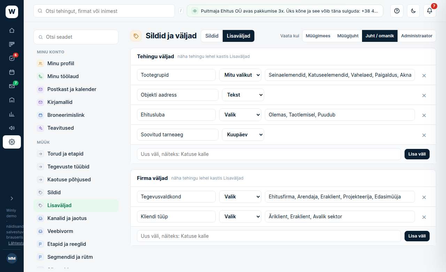Expand the sidebar with chevron arrow
This screenshot has width=446, height=272.
[12, 198]
